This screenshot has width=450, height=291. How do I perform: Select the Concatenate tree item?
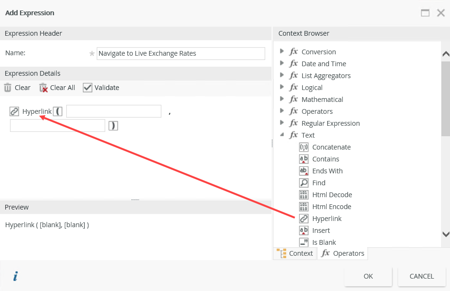pos(331,147)
